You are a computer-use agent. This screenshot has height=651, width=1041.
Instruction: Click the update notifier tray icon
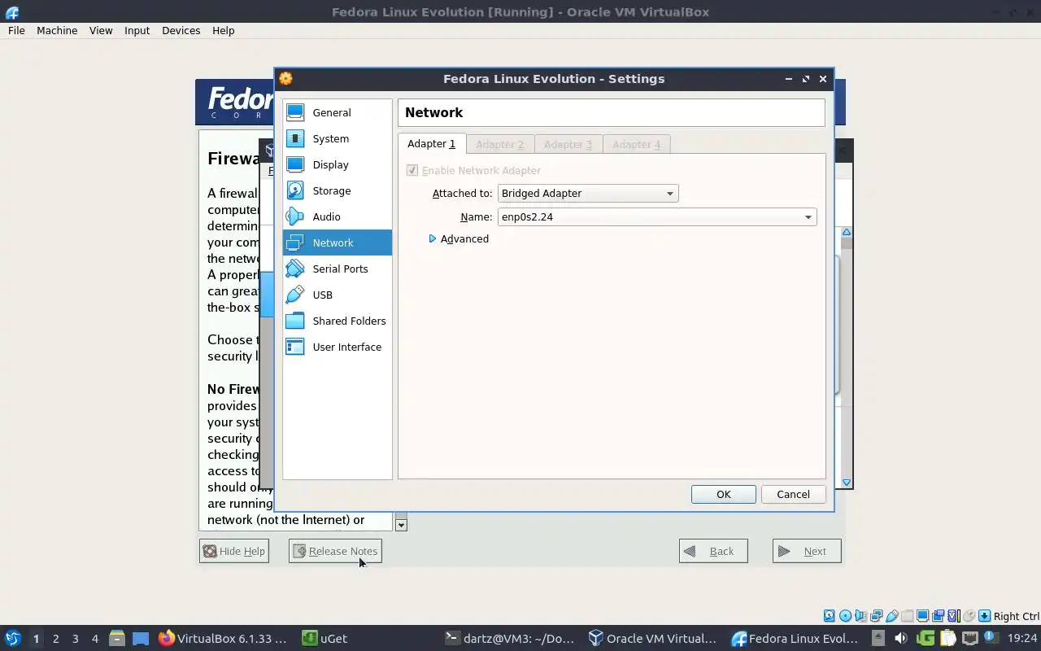pyautogui.click(x=991, y=637)
